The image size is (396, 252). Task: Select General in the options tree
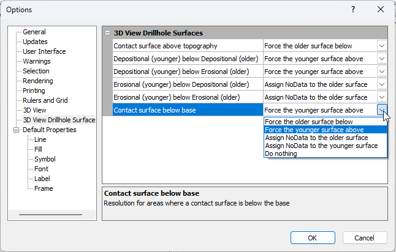34,32
